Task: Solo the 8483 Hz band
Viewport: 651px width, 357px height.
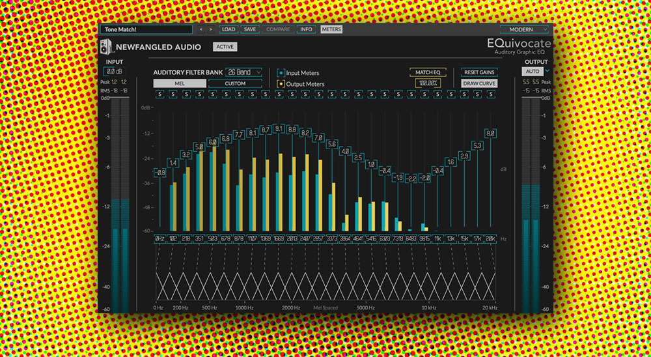Action: coord(411,94)
